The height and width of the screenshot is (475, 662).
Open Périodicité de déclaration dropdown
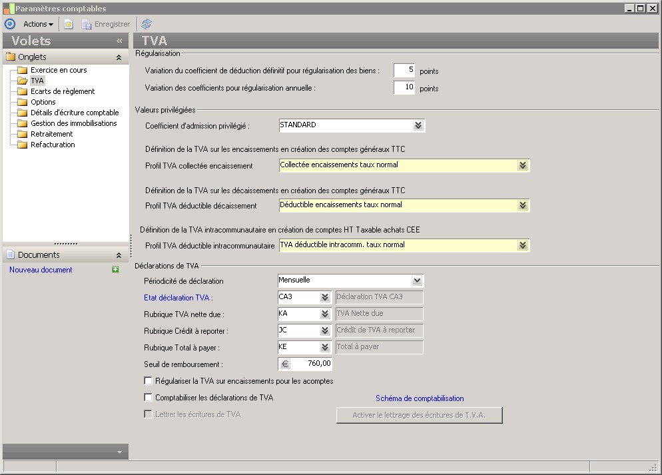tap(417, 280)
